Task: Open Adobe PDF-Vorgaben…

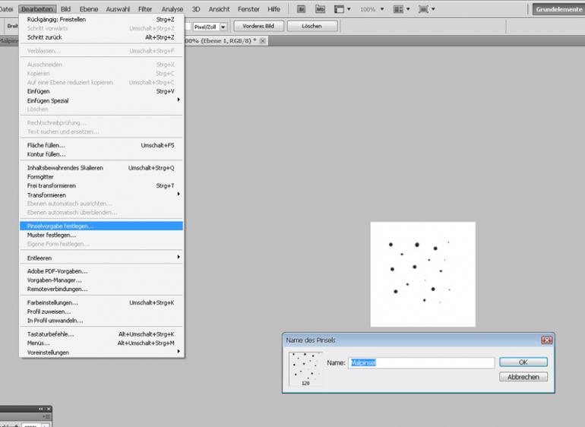Action: pos(101,271)
